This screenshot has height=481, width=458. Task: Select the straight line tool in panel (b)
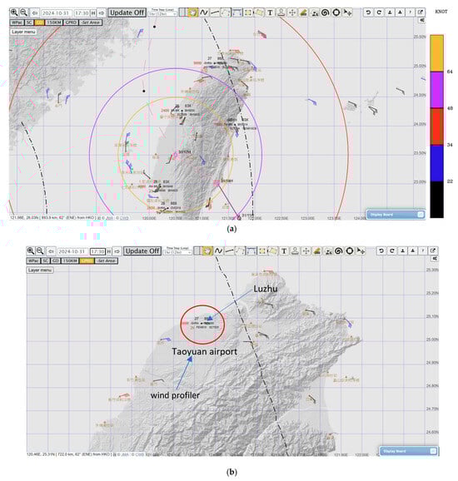pyautogui.click(x=229, y=251)
